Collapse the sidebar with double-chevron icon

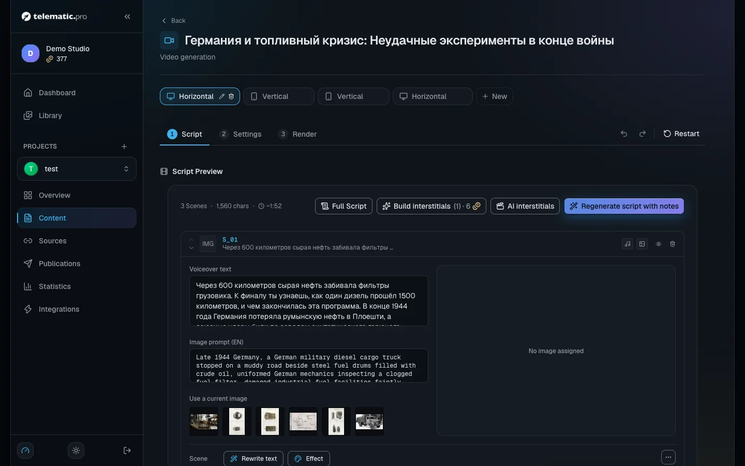tap(127, 17)
